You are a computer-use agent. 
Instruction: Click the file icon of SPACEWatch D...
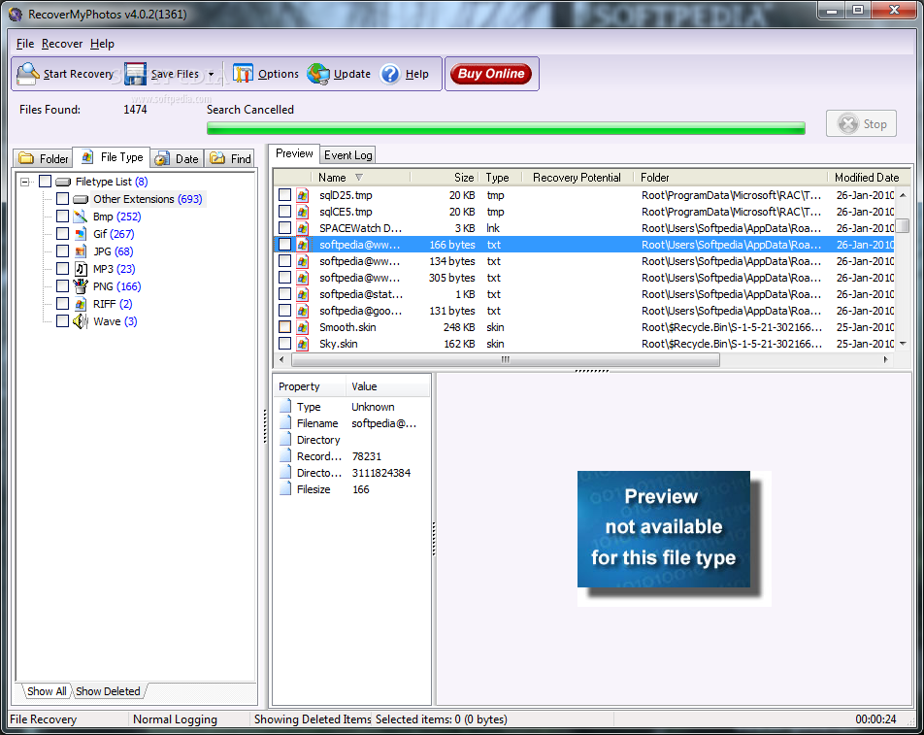click(x=302, y=228)
